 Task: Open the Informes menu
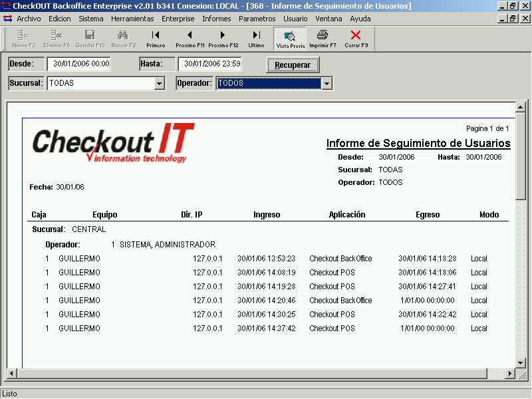click(217, 19)
